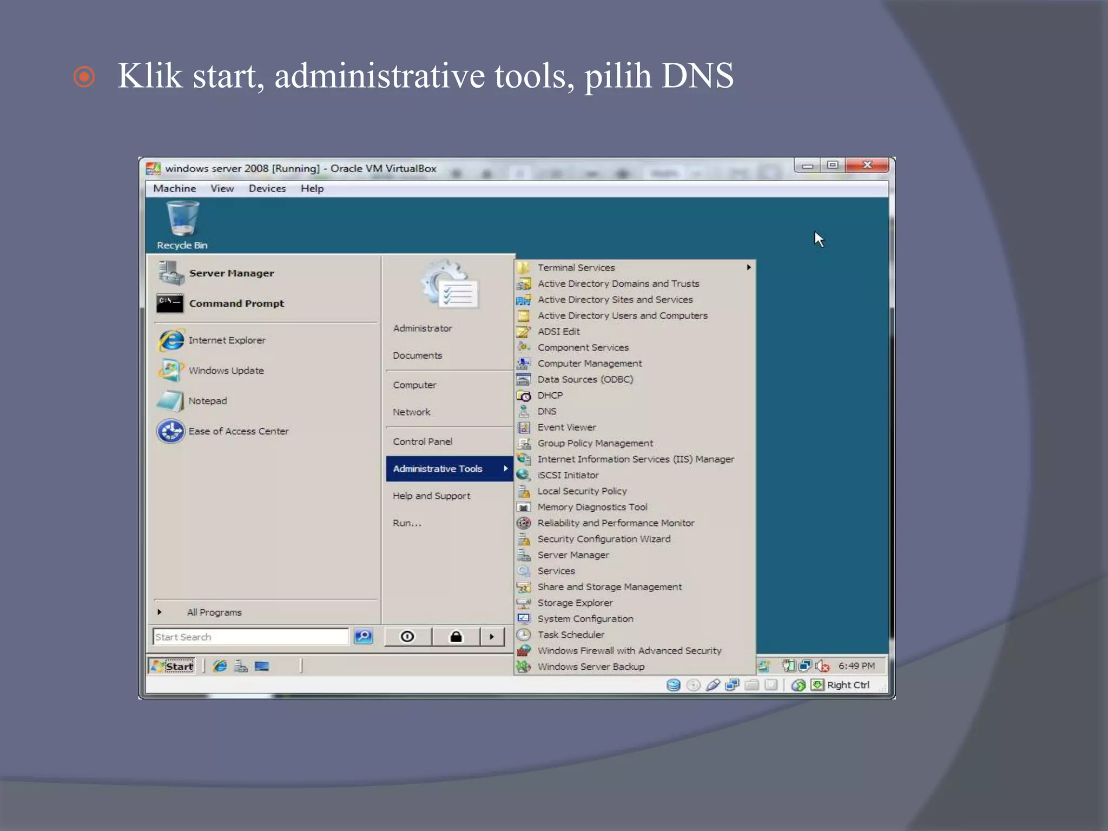Open the Recycle Bin desktop icon
This screenshot has width=1108, height=831.
182,226
